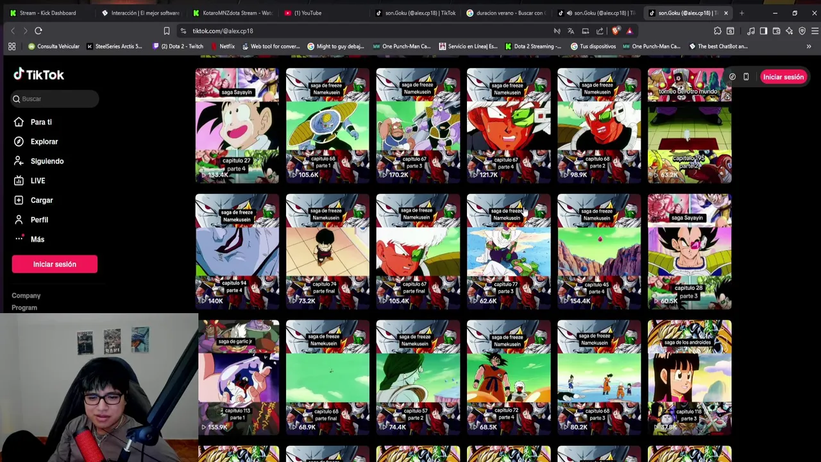Open video thumbnail with 121.7K views
This screenshot has height=462, width=821.
click(x=508, y=126)
